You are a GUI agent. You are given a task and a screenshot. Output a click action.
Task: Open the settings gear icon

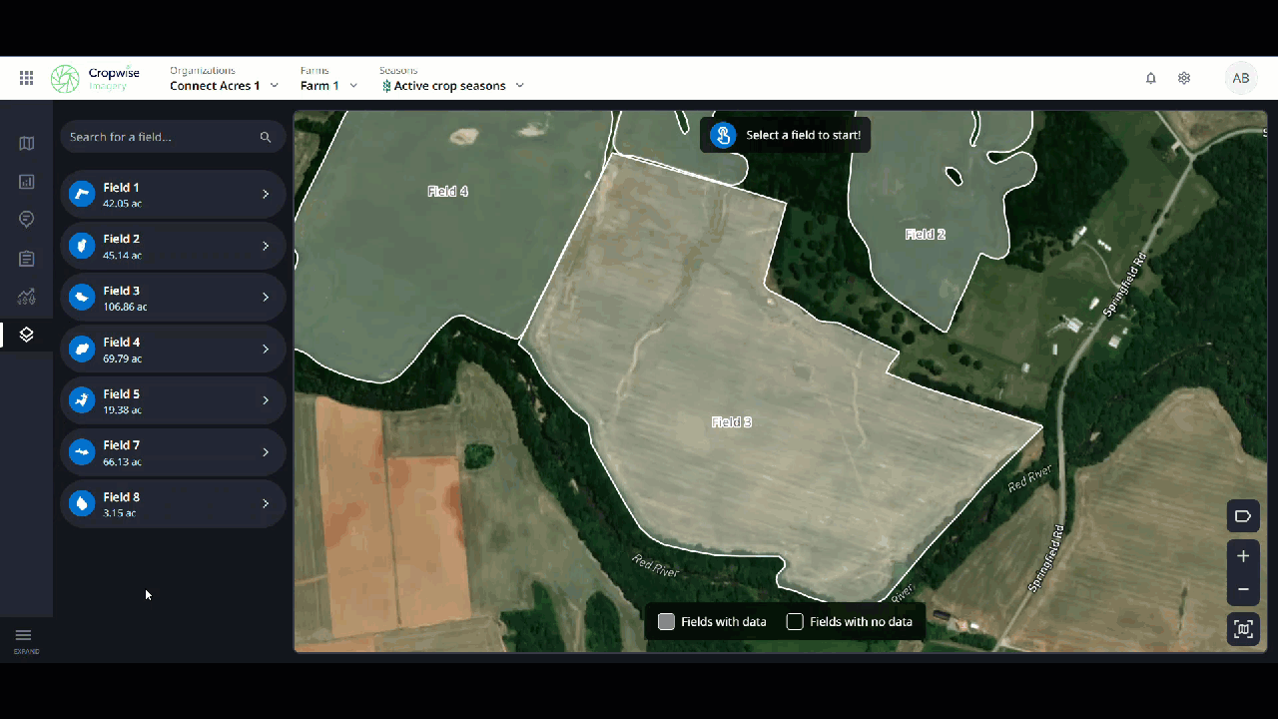(1184, 78)
